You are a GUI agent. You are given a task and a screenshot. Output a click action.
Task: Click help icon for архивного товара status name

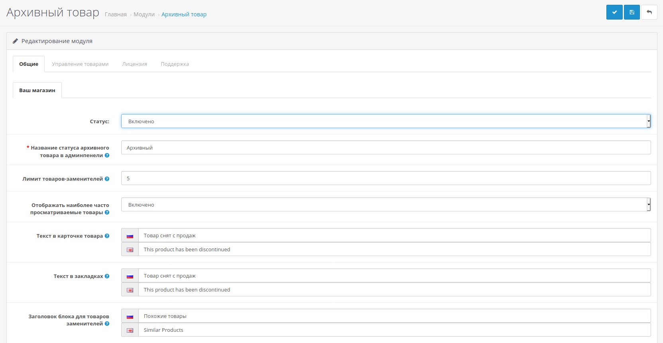(107, 156)
